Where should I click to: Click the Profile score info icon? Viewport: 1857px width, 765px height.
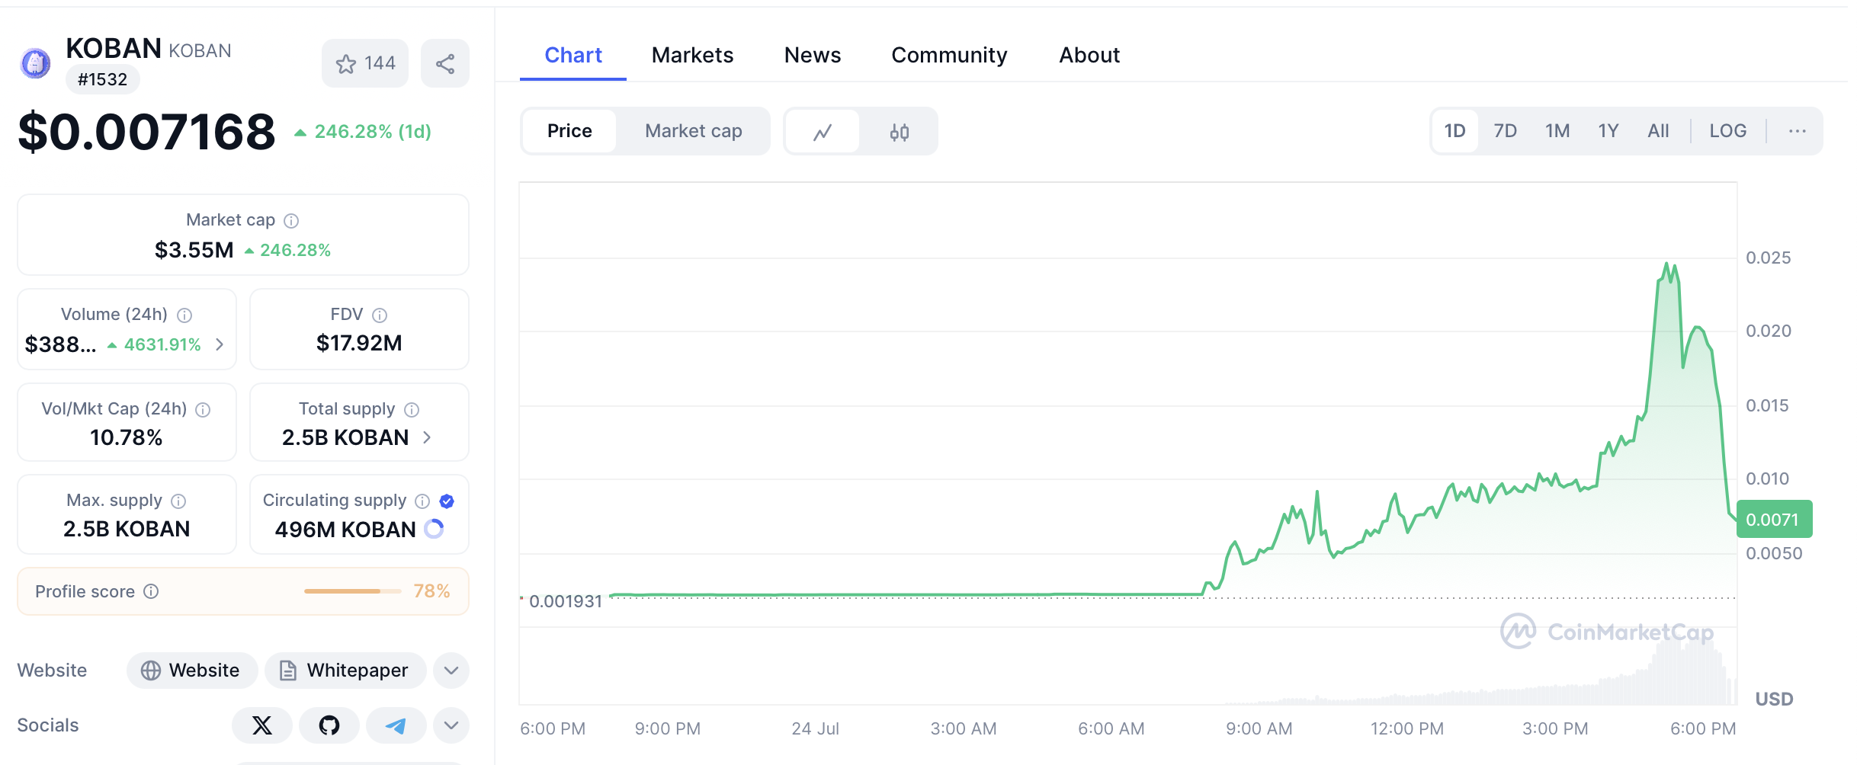click(x=152, y=591)
